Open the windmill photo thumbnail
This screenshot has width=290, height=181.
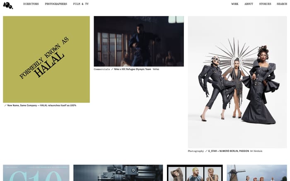coord(257,173)
